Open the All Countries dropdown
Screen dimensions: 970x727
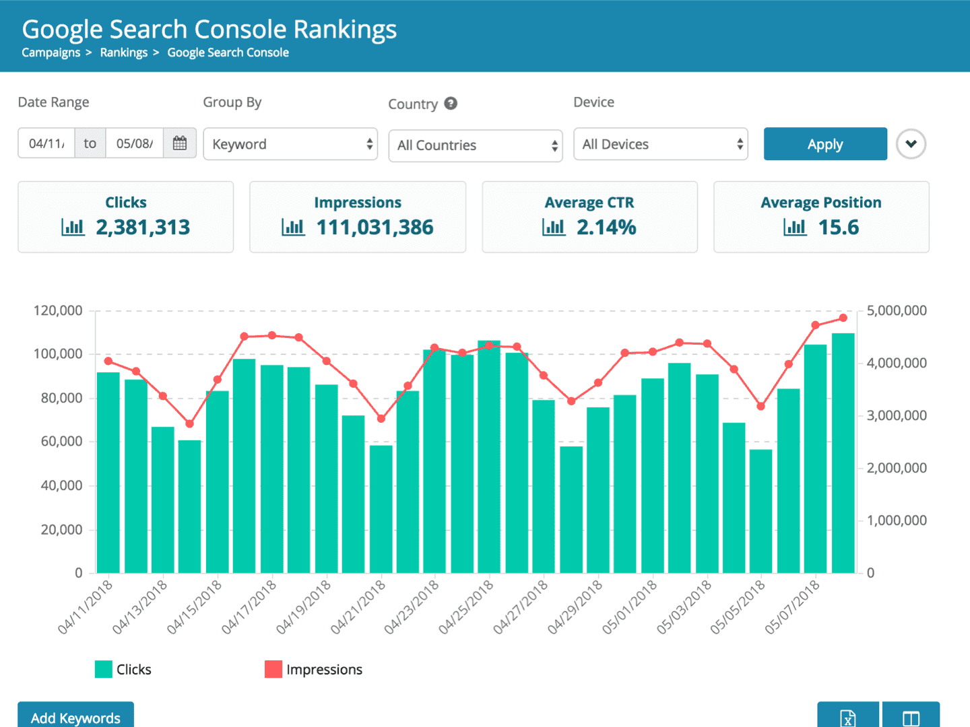click(x=475, y=145)
